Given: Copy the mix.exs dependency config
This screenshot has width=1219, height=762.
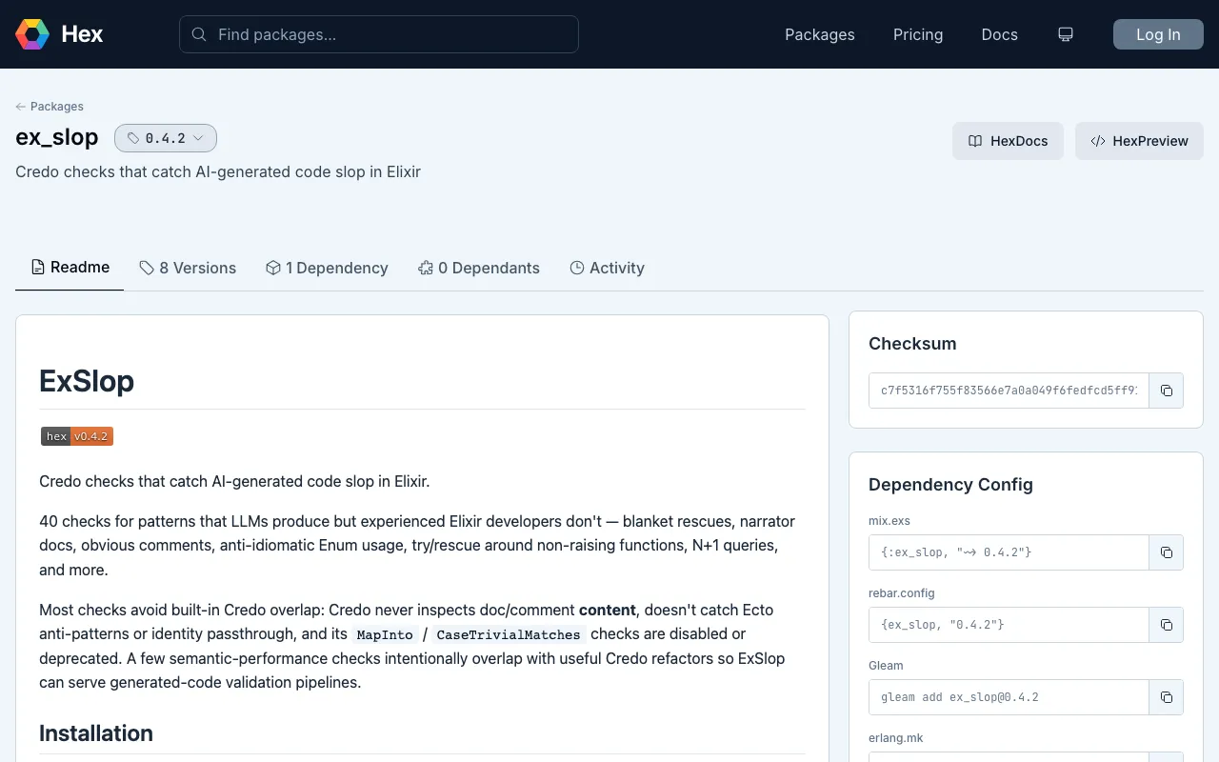Looking at the screenshot, I should 1167,552.
